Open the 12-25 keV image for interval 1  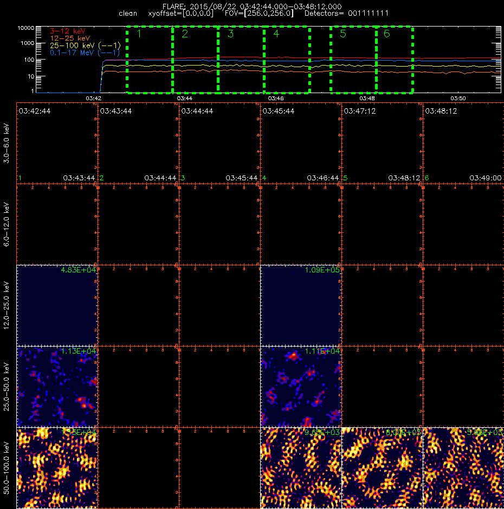[x=57, y=305]
